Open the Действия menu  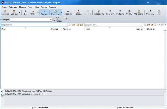[x=13, y=7]
